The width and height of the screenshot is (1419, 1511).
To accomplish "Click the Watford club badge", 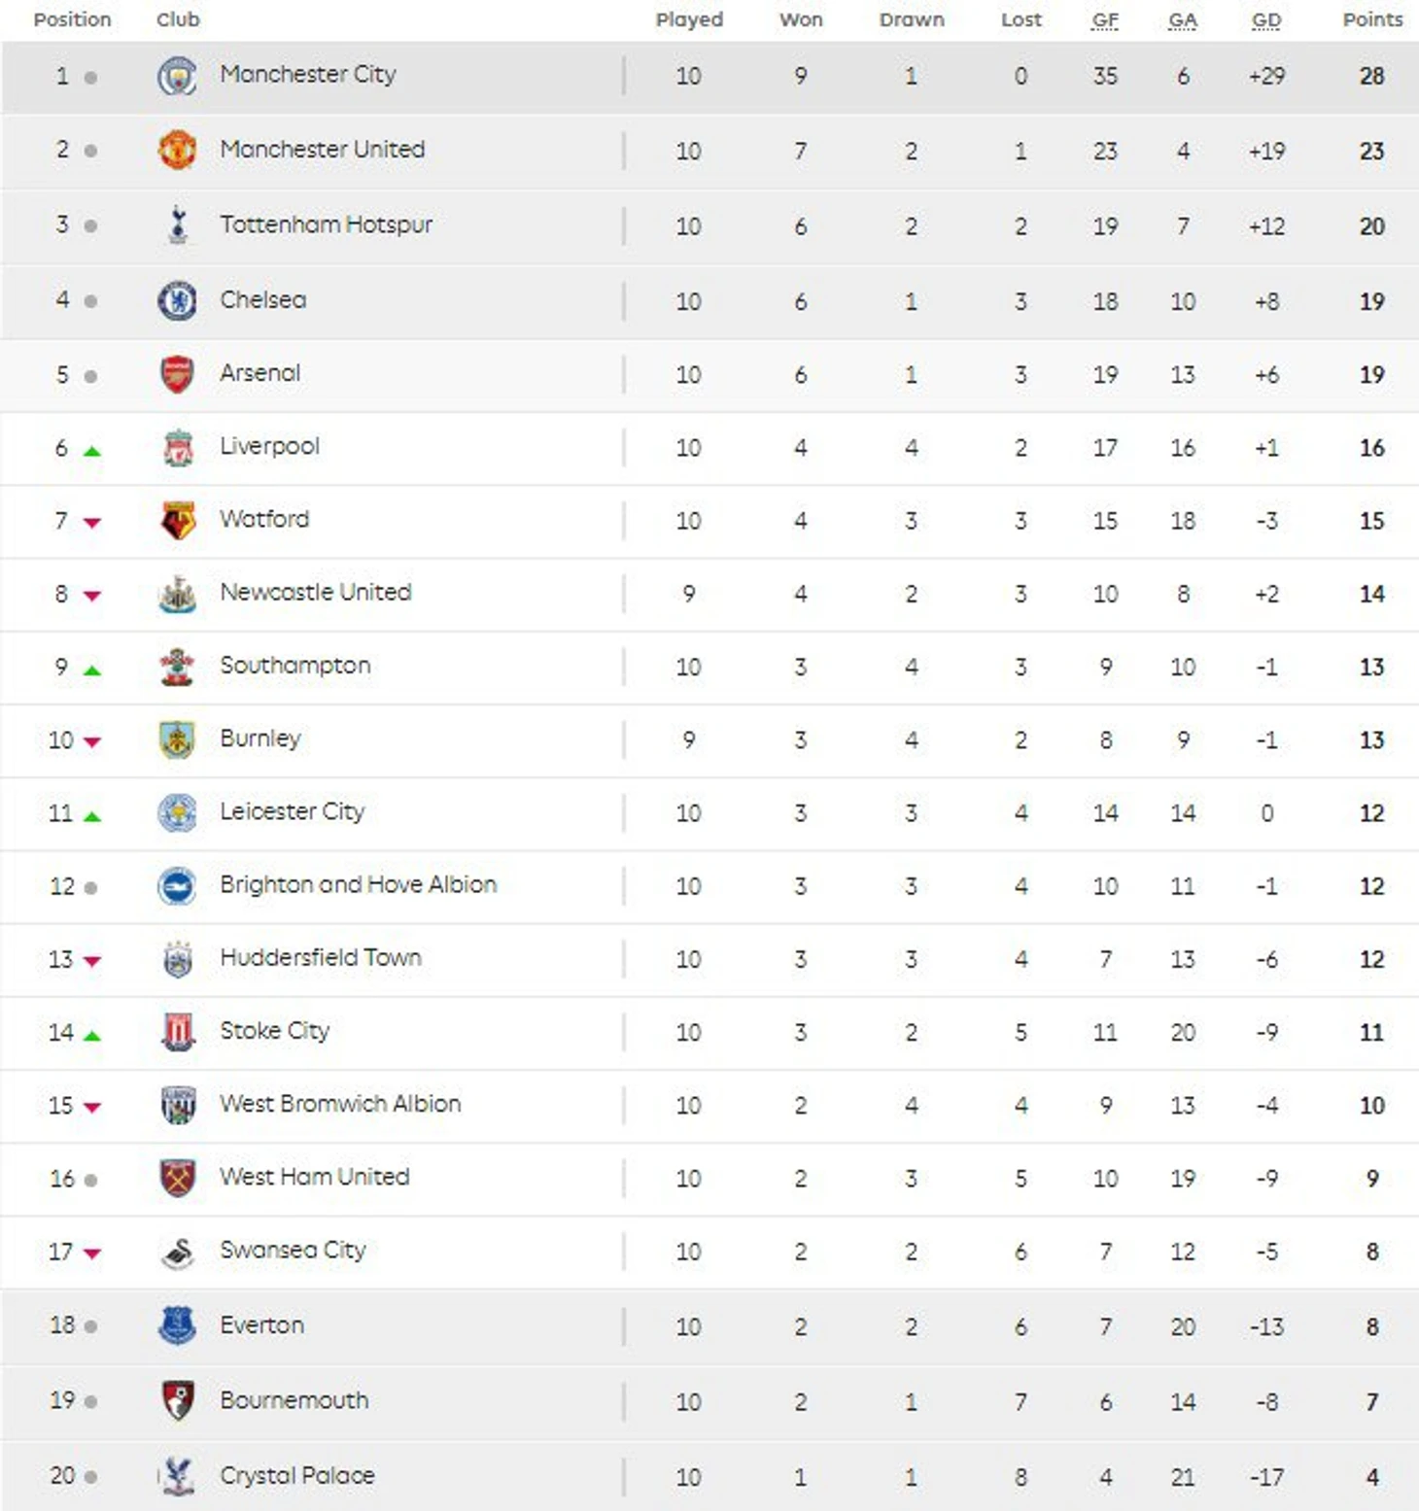I will point(177,521).
